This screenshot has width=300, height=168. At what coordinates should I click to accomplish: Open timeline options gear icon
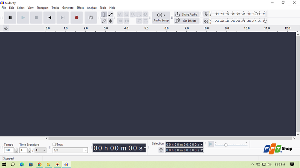click(x=6, y=28)
